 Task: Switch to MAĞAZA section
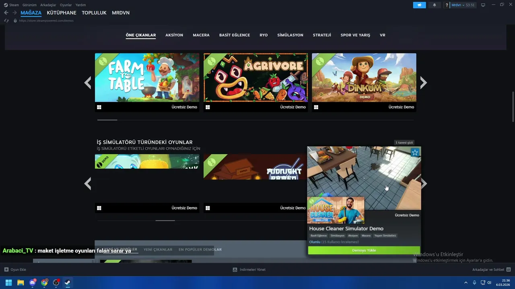(x=31, y=13)
